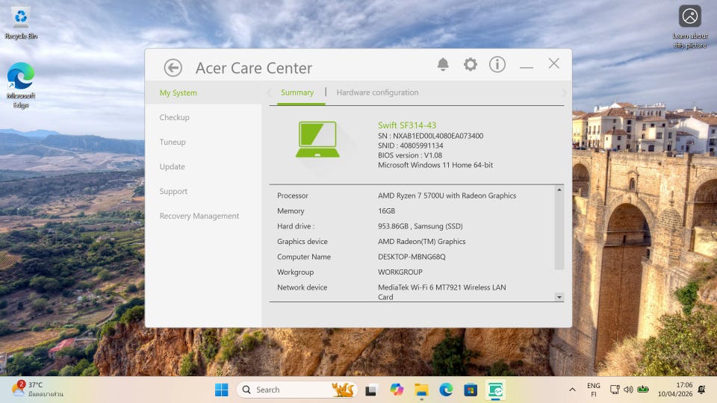The height and width of the screenshot is (403, 717).
Task: Click Microsoft Windows 11 Home 64-bit text
Action: [435, 165]
